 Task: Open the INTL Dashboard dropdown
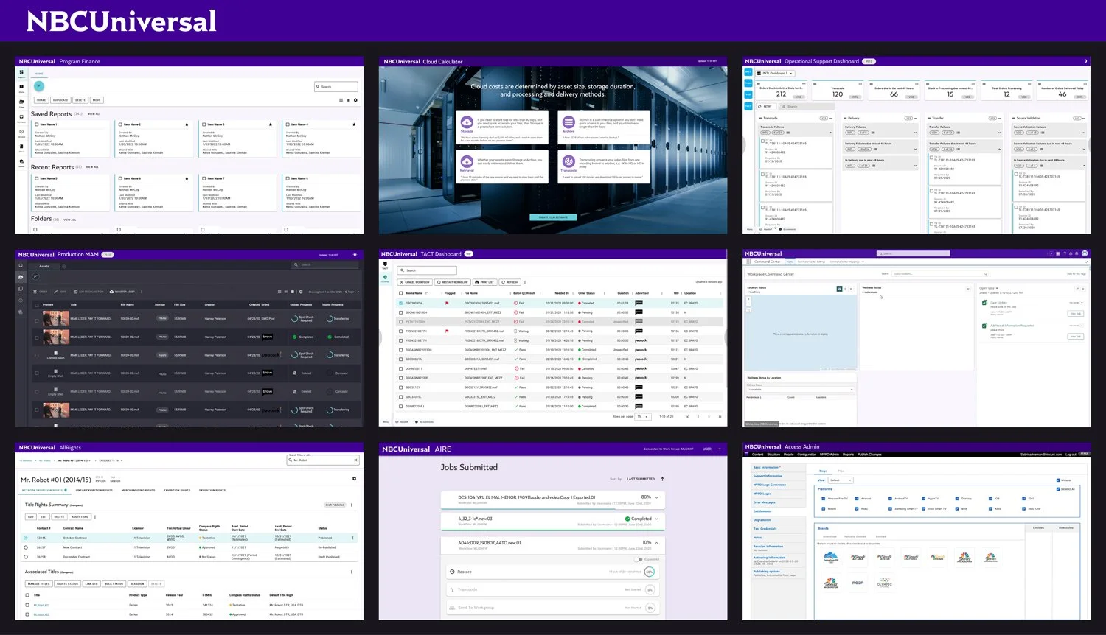pyautogui.click(x=776, y=74)
